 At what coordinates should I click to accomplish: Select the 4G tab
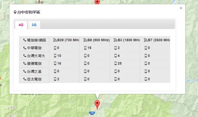point(21,25)
